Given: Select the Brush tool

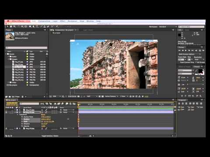Looking at the screenshot, I should [x=42, y=27].
